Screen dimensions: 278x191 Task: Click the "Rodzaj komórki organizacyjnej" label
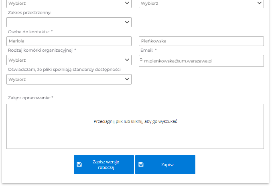40,50
